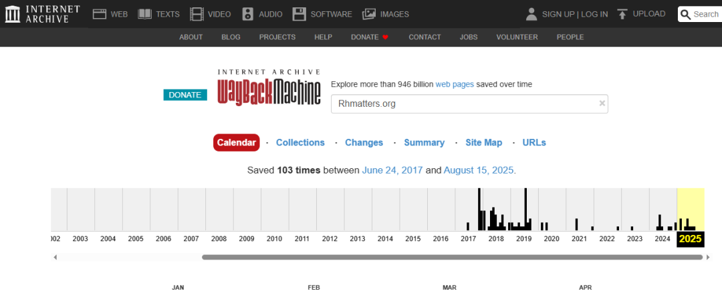Open the HELP menu item
This screenshot has width=722, height=301.
point(324,37)
